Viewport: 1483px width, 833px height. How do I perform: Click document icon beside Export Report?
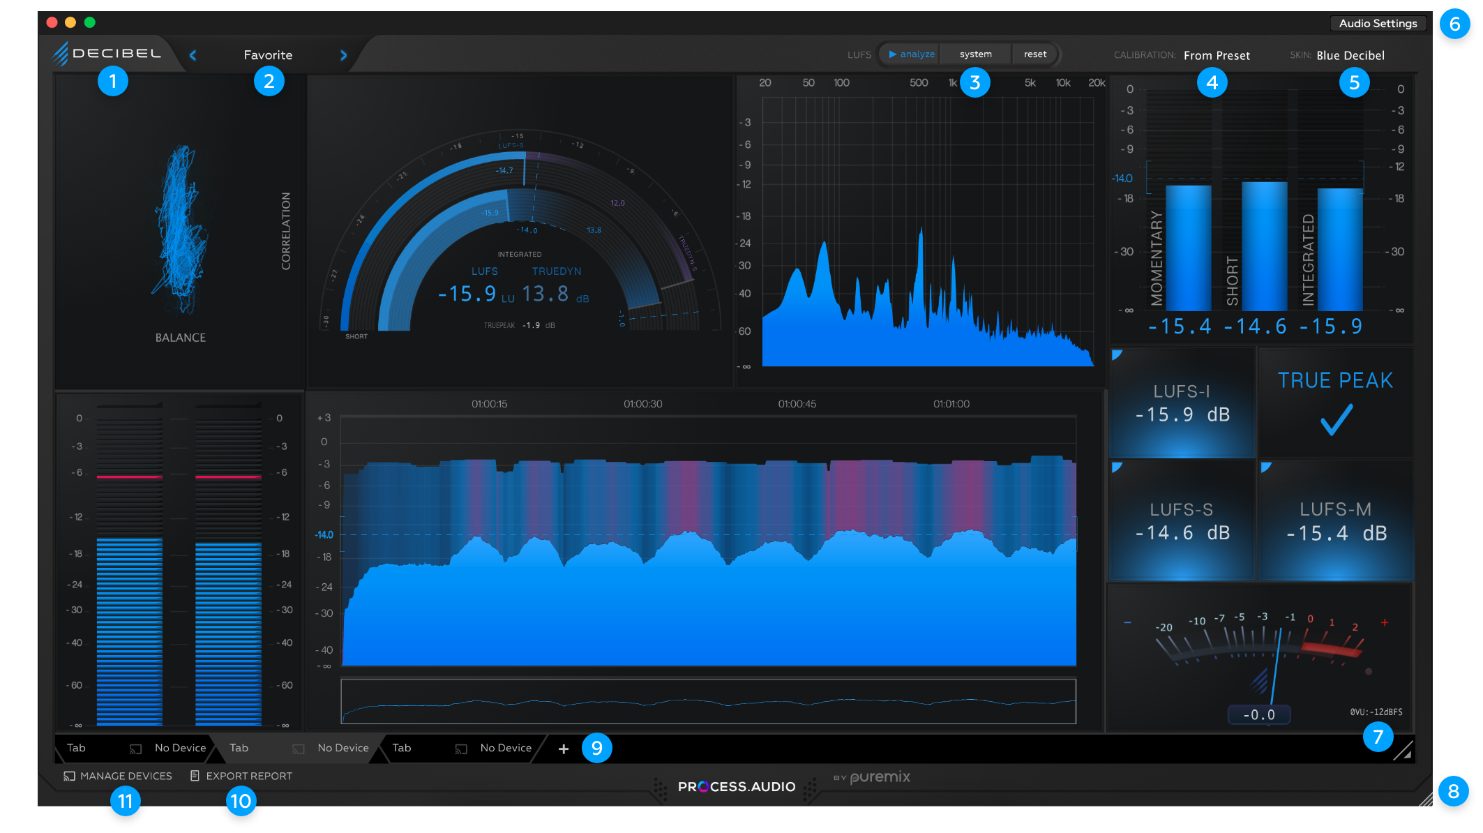click(x=195, y=776)
